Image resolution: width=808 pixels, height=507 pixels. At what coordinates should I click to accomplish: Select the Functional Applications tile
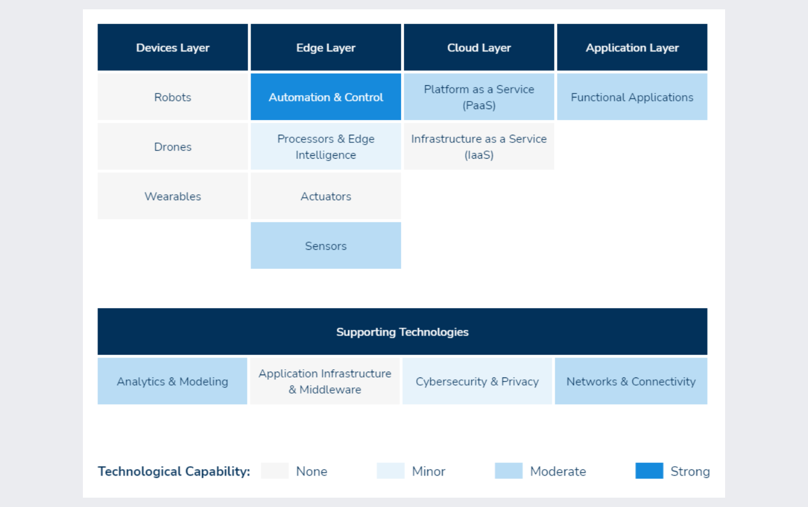(632, 97)
